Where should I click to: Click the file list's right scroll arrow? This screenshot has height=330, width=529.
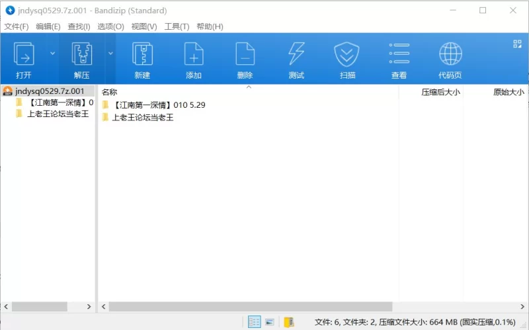(x=522, y=306)
